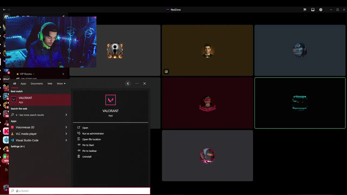Viewport: 347px width, 195px height.
Task: Select the suited man participant tile
Action: click(x=207, y=50)
